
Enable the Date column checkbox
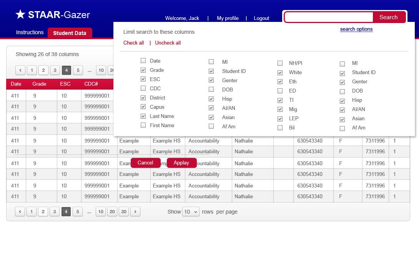pos(143,61)
